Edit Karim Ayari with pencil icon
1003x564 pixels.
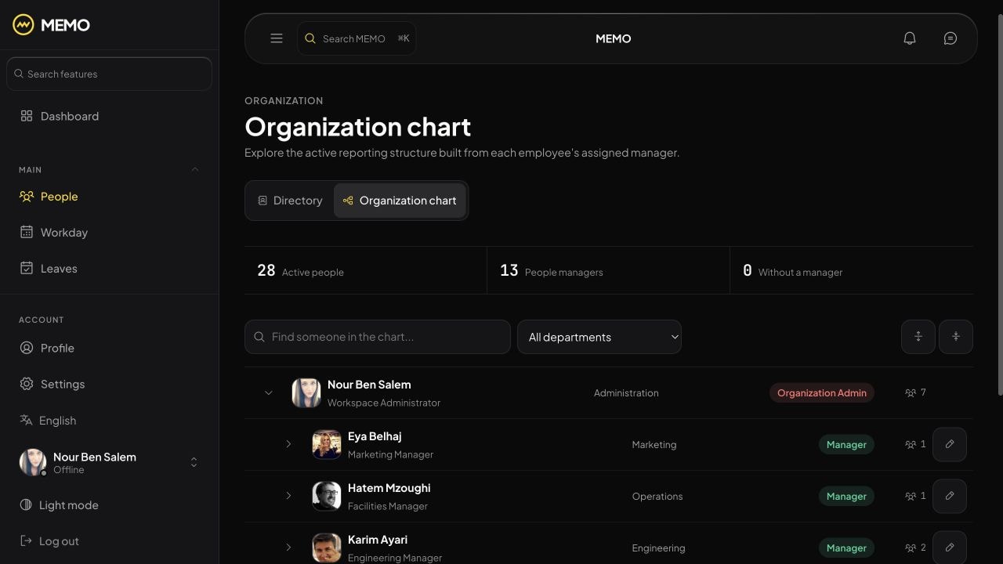pos(950,548)
